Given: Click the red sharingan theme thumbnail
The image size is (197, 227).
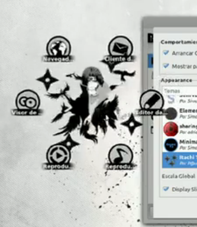Looking at the screenshot, I should 171,129.
